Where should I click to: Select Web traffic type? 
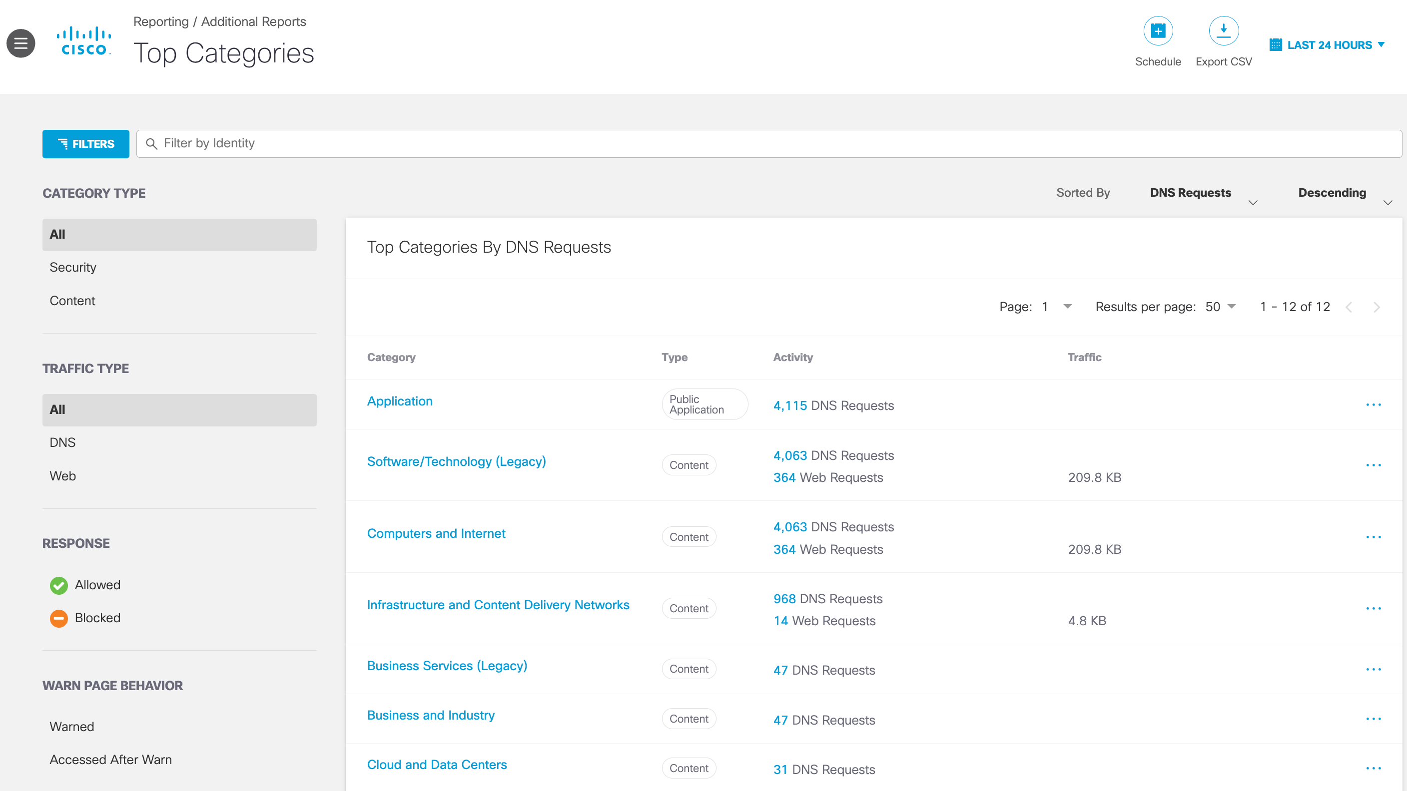pos(63,476)
